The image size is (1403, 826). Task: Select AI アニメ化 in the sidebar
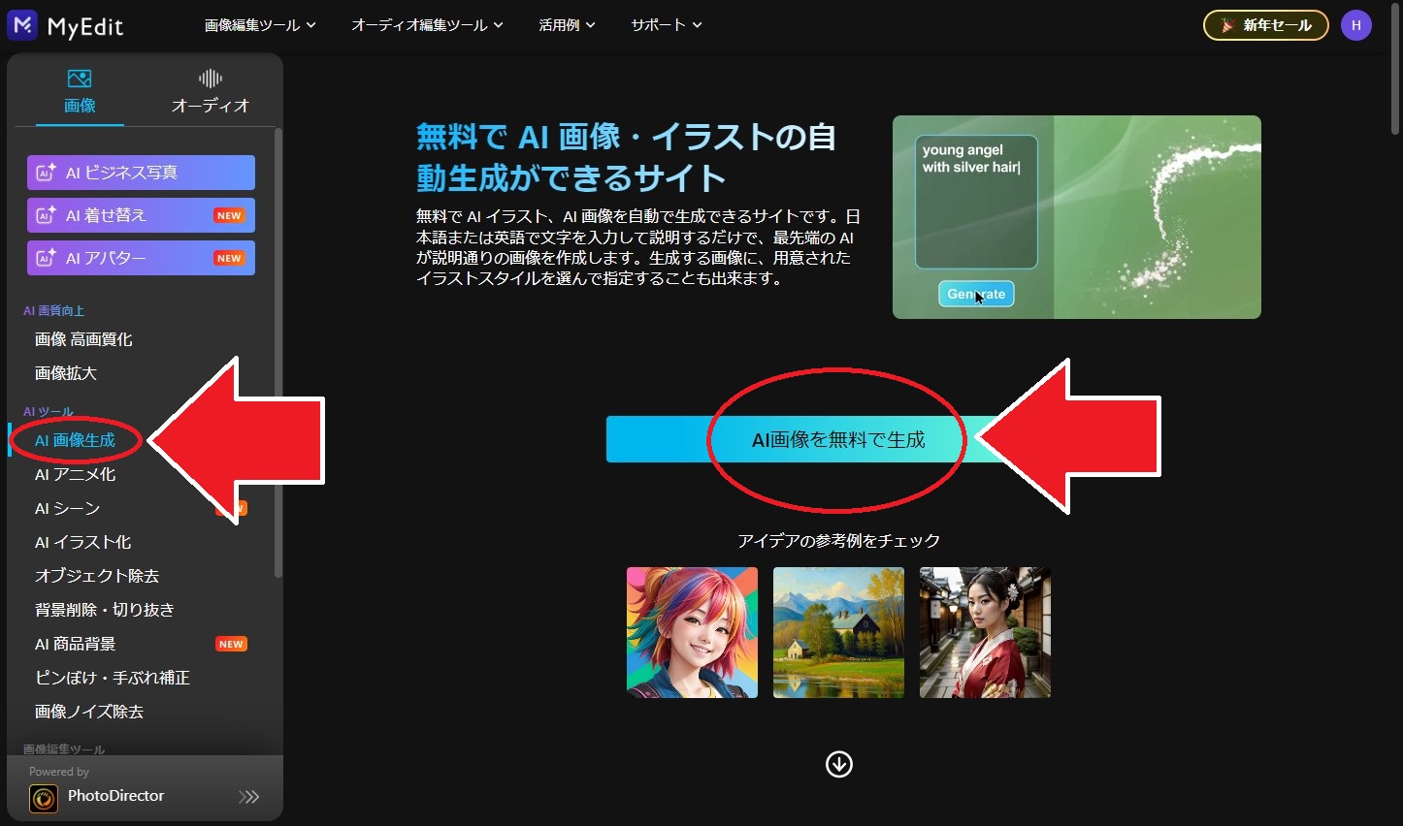pos(76,474)
